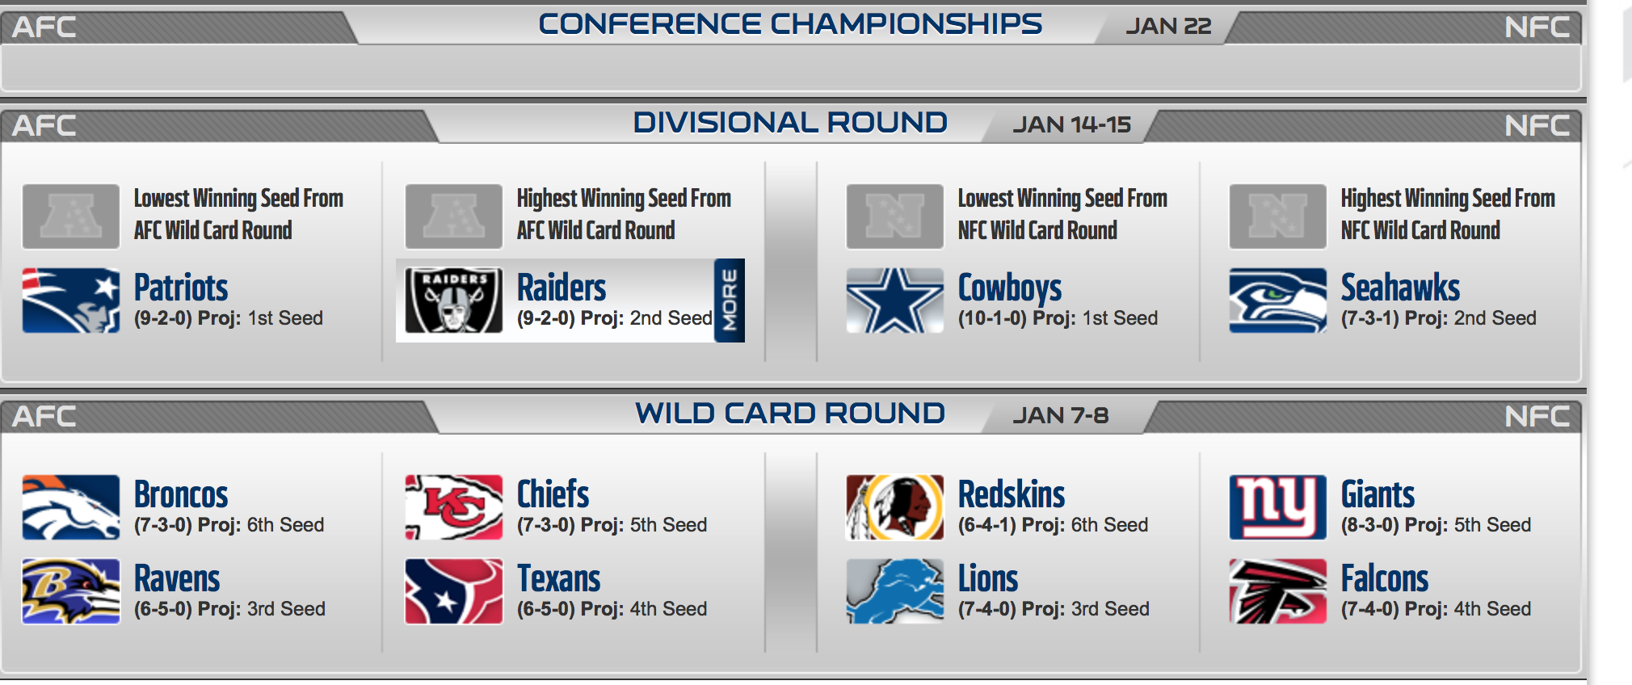The image size is (1632, 685).
Task: Select the Lions logo
Action: 895,591
